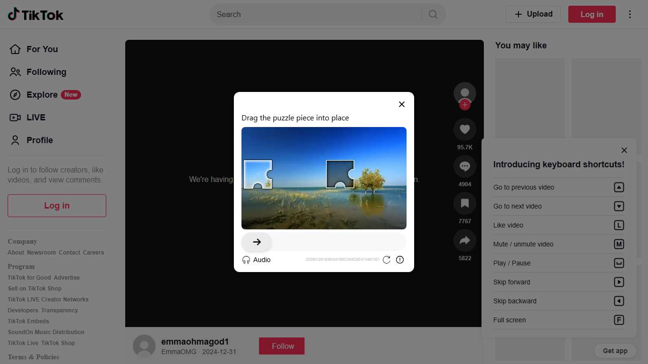The height and width of the screenshot is (364, 648).
Task: Dismiss the keyboard shortcuts panel
Action: pos(624,150)
